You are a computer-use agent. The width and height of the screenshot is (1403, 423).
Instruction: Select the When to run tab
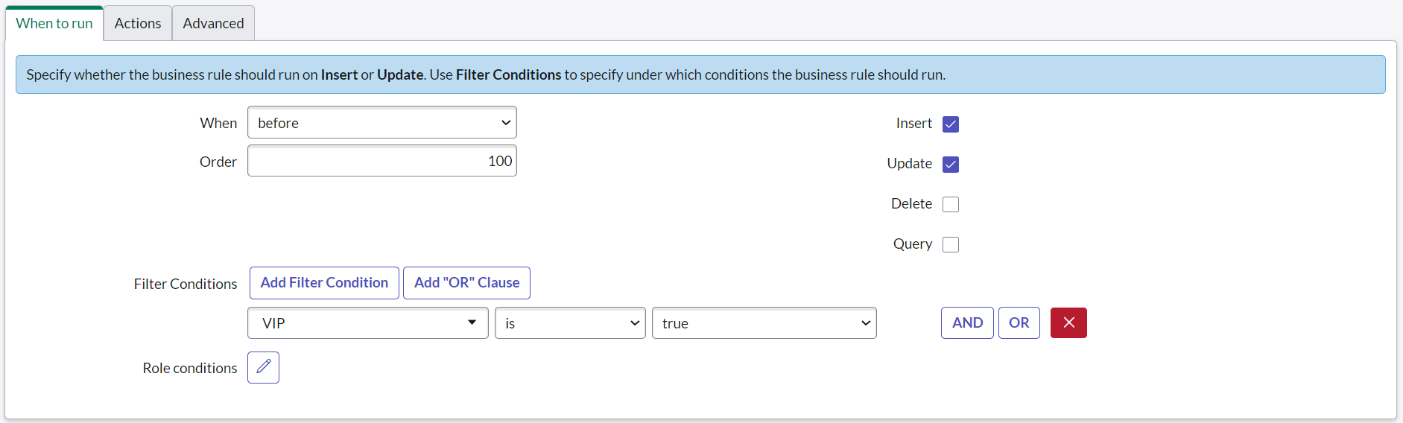(x=54, y=23)
